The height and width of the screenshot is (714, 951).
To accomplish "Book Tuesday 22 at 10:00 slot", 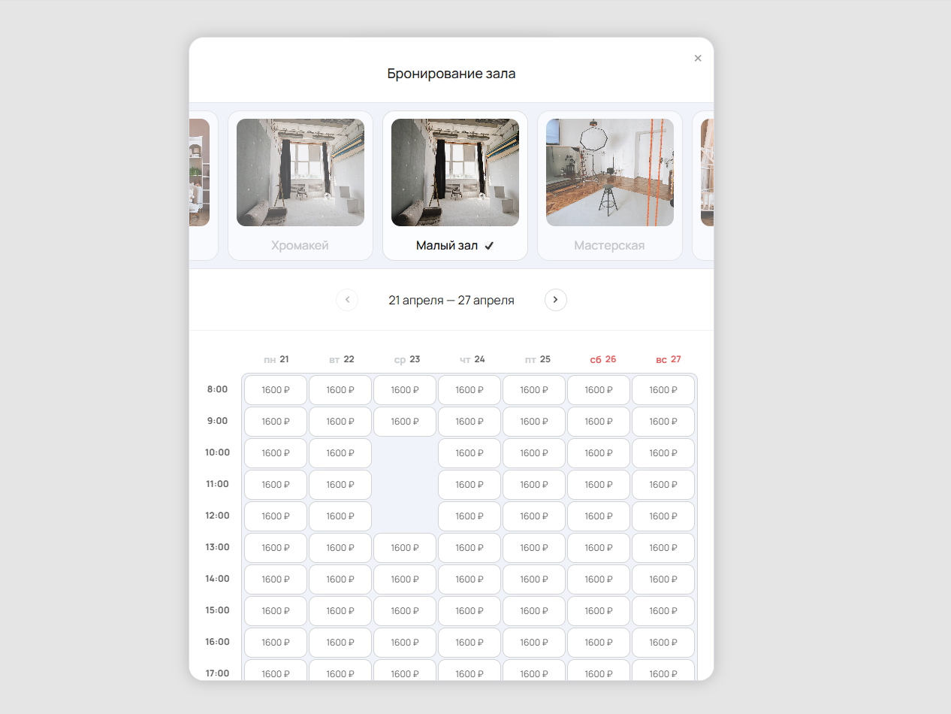I will coord(340,453).
